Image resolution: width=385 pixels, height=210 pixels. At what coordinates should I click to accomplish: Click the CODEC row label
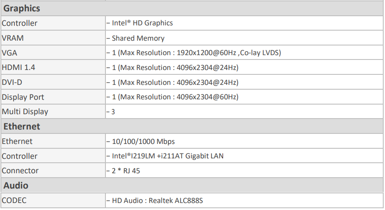click(x=14, y=200)
